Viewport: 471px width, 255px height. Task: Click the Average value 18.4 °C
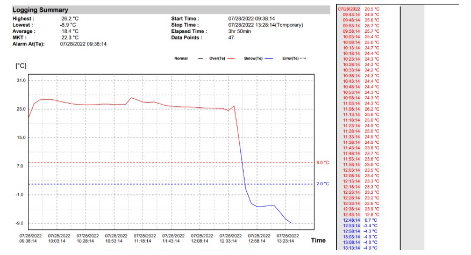70,31
